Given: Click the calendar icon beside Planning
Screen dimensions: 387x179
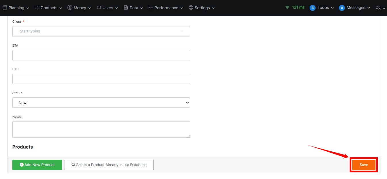Looking at the screenshot, I should pos(5,8).
